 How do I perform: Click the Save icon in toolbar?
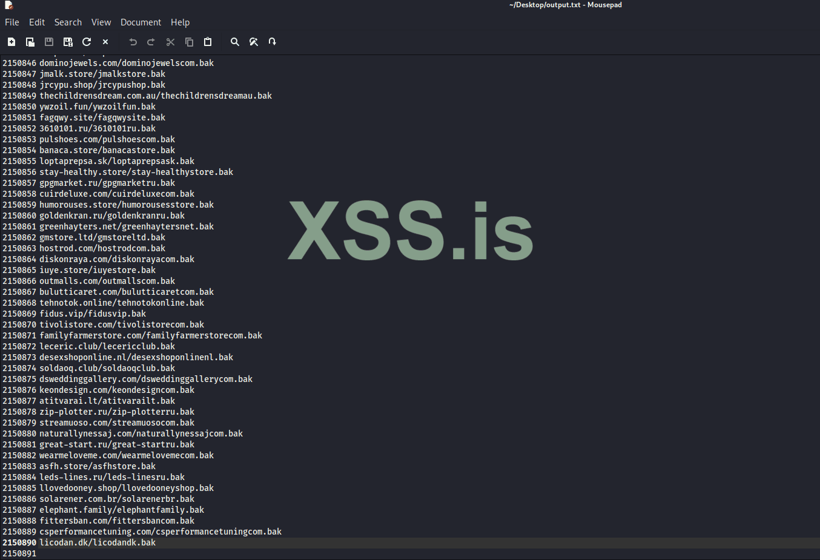coord(49,42)
